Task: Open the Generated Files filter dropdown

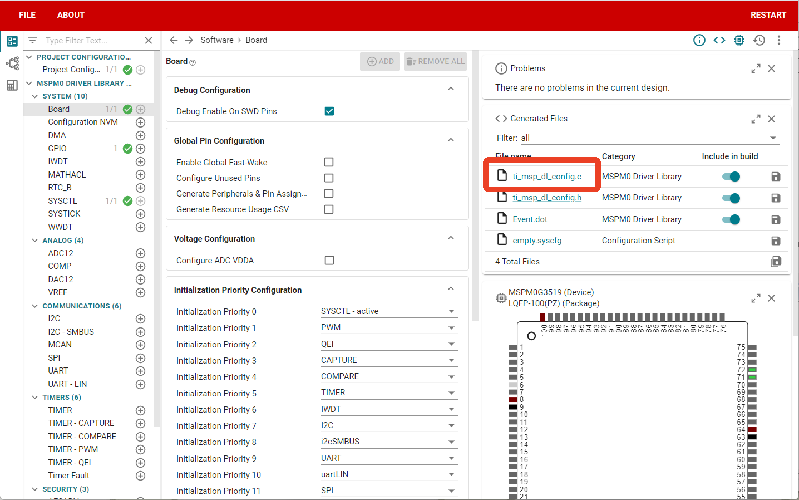Action: click(649, 138)
